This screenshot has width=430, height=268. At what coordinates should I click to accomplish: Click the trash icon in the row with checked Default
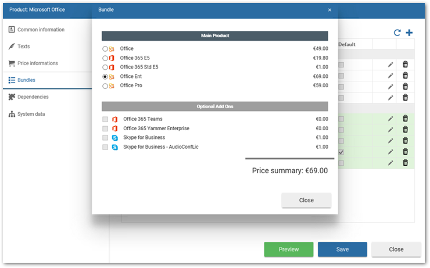(405, 152)
